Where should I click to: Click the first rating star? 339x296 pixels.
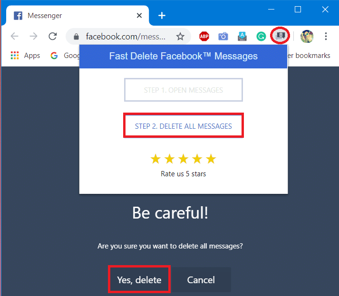click(x=155, y=159)
